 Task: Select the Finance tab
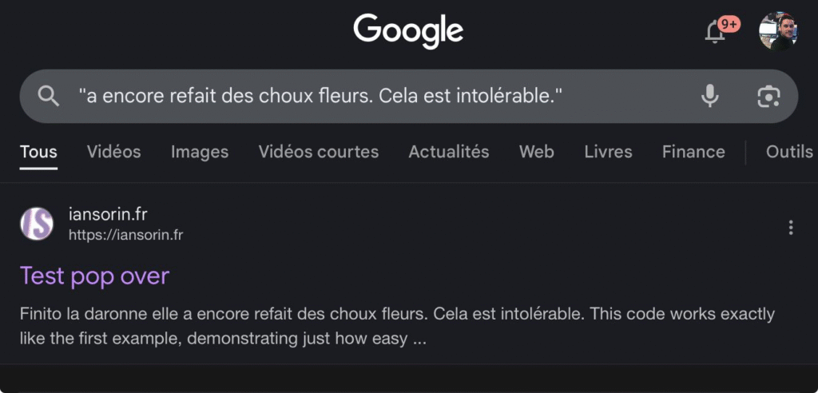click(x=693, y=152)
